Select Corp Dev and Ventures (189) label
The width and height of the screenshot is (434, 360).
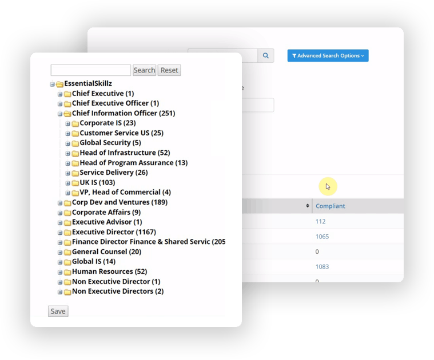click(120, 202)
